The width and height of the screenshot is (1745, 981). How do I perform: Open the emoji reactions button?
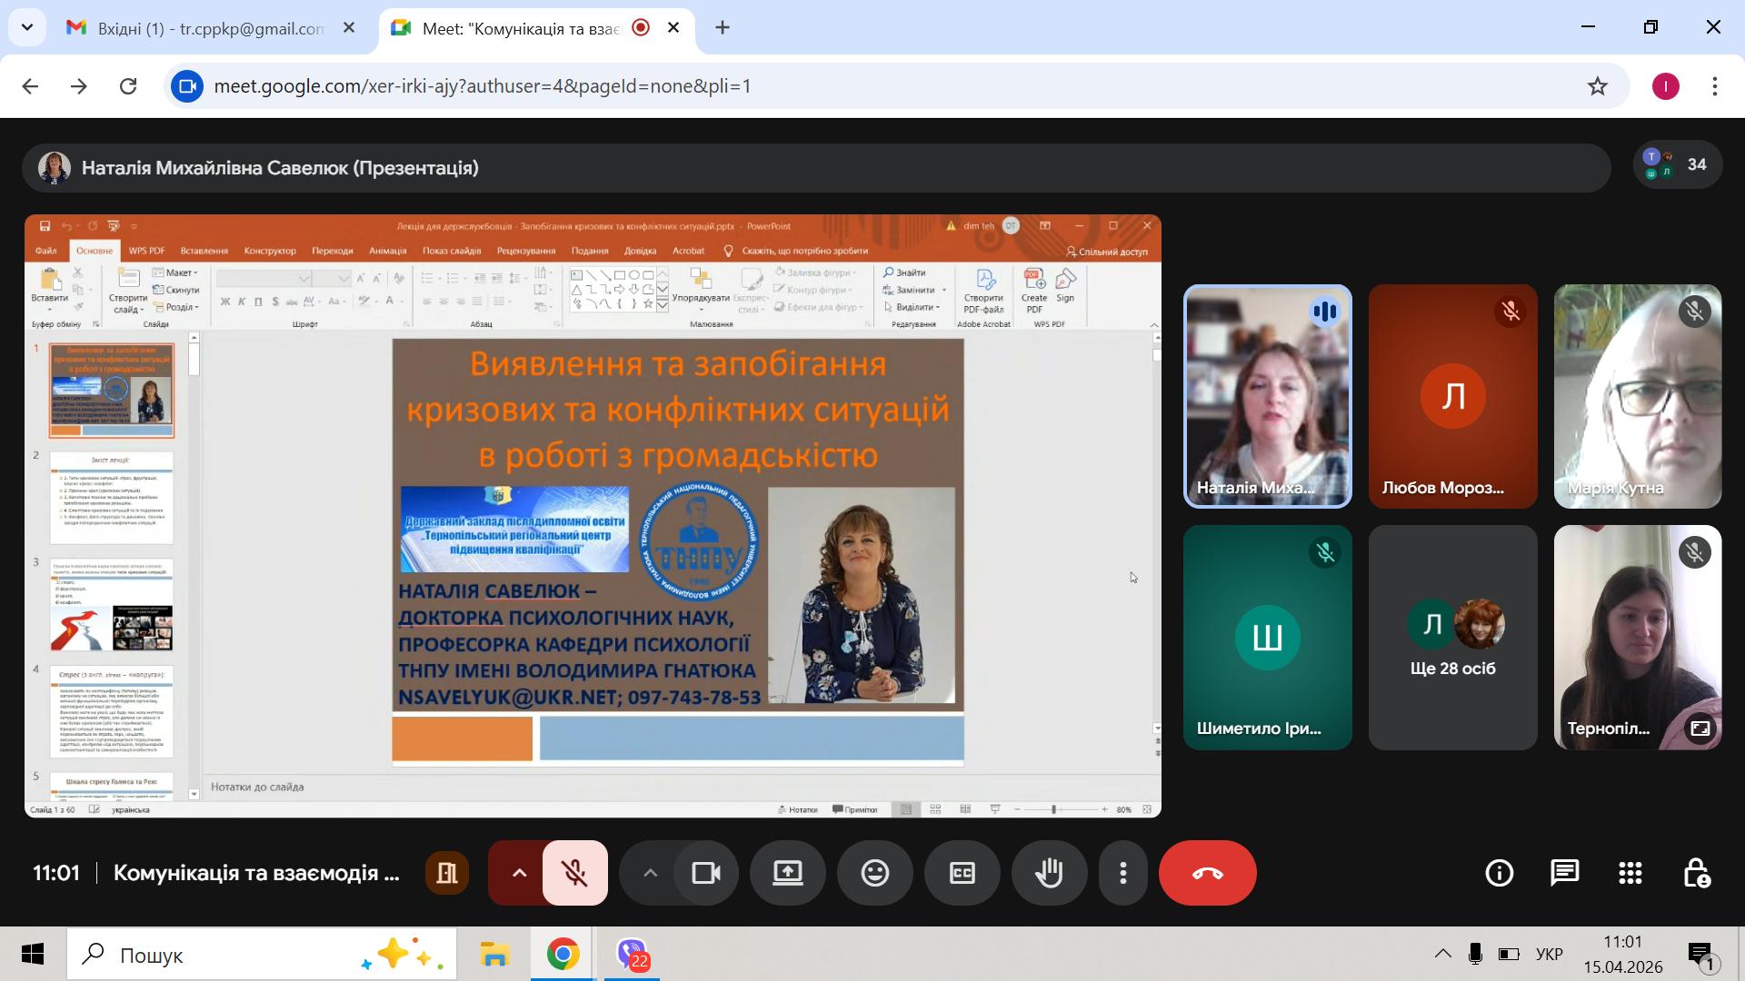[874, 873]
